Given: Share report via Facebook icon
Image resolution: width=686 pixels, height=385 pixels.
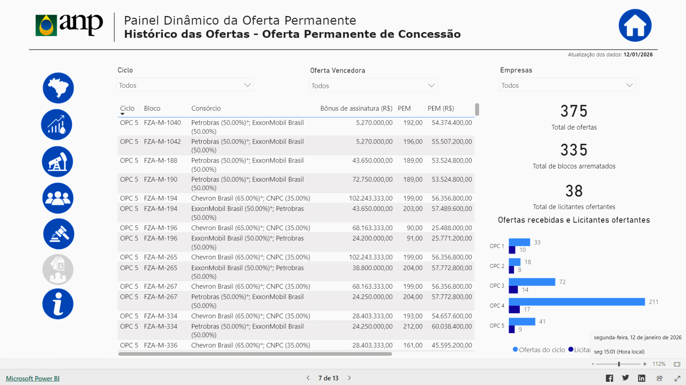Looking at the screenshot, I should 609,378.
